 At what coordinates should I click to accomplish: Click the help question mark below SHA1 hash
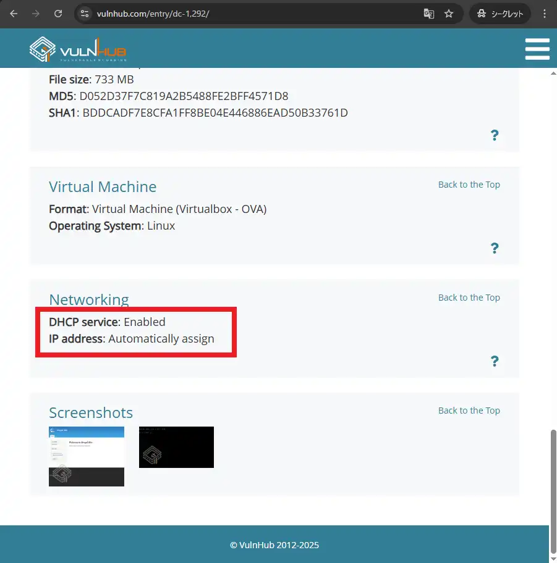pos(495,135)
